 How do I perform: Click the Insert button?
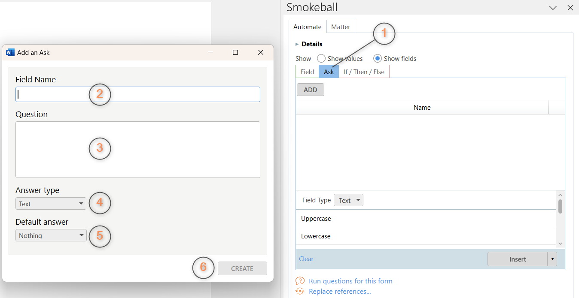(518, 259)
